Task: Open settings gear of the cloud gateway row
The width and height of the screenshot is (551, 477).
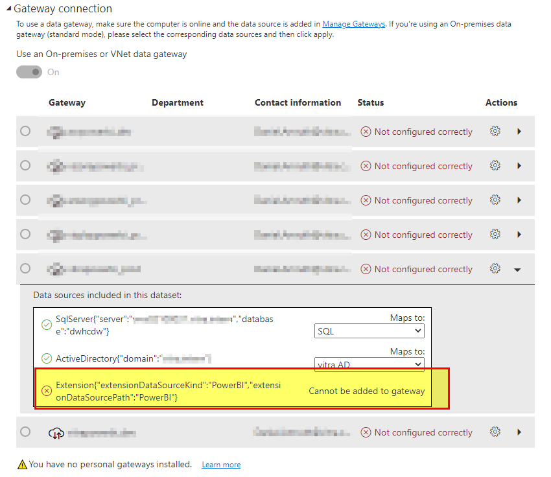Action: pyautogui.click(x=495, y=432)
